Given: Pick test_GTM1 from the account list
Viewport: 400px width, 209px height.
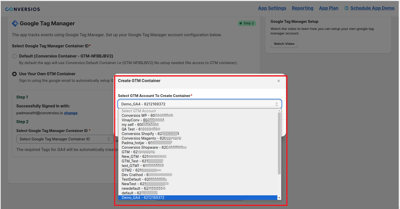Looking at the screenshot, I should point(198,166).
